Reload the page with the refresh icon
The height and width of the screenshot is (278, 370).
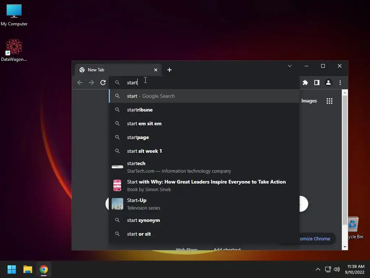pyautogui.click(x=103, y=83)
